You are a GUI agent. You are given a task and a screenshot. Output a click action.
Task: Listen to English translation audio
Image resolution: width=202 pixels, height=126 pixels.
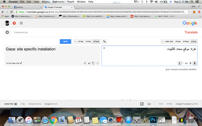tap(89, 63)
